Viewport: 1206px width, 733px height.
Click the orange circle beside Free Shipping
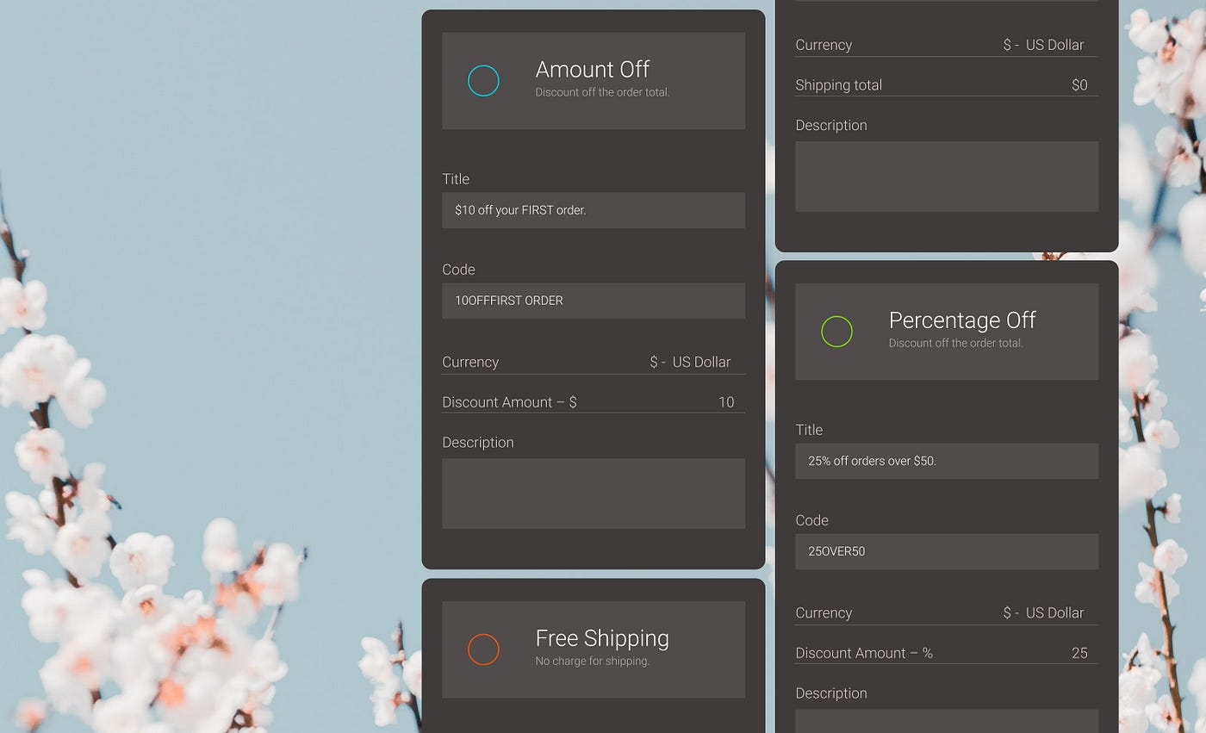click(483, 649)
